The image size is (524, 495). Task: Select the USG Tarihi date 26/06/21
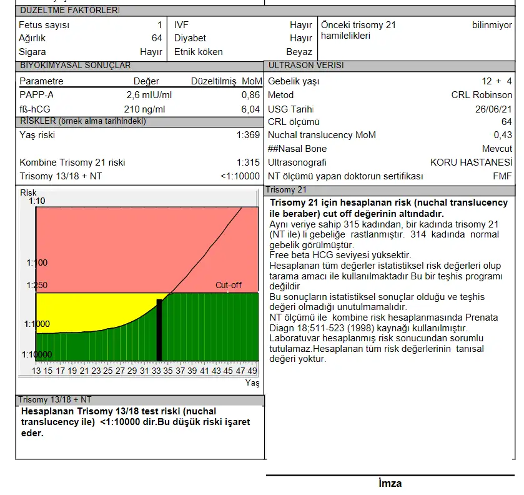493,109
